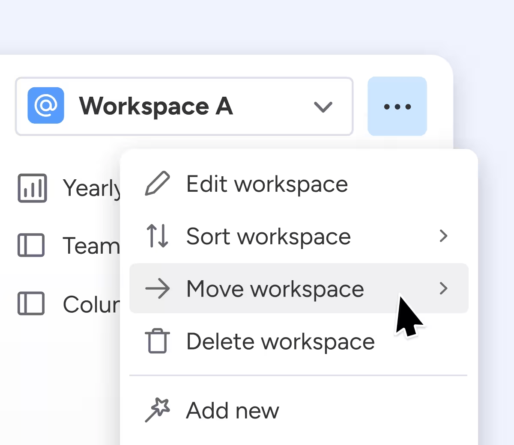Click the board icon beside Colu...

tap(31, 303)
